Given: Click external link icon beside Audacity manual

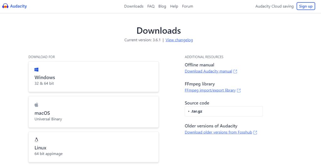Looking at the screenshot, I should [x=235, y=71].
